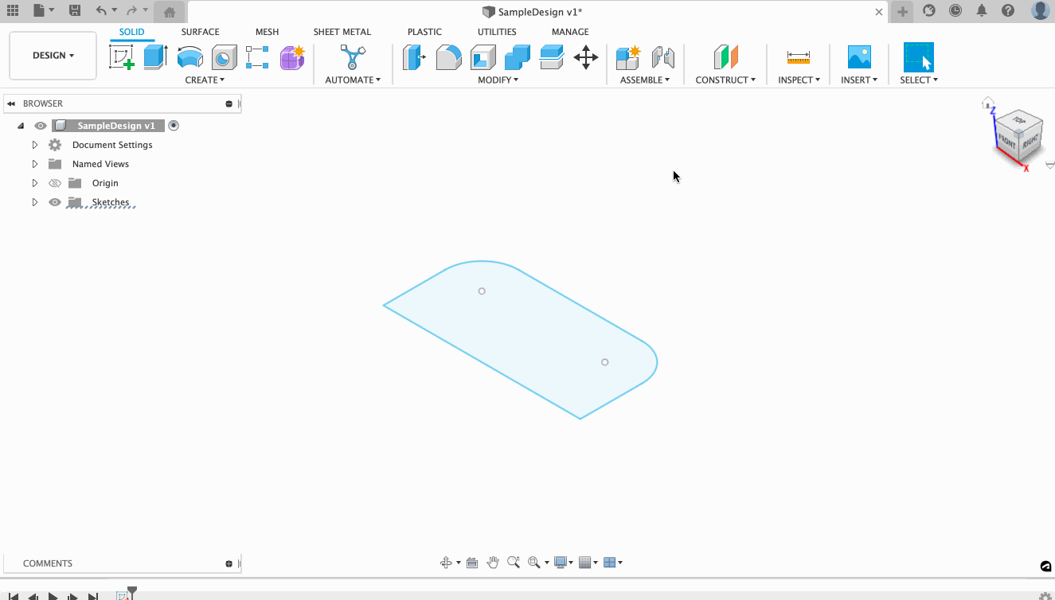Launch the purple Create Form tool

pyautogui.click(x=292, y=57)
